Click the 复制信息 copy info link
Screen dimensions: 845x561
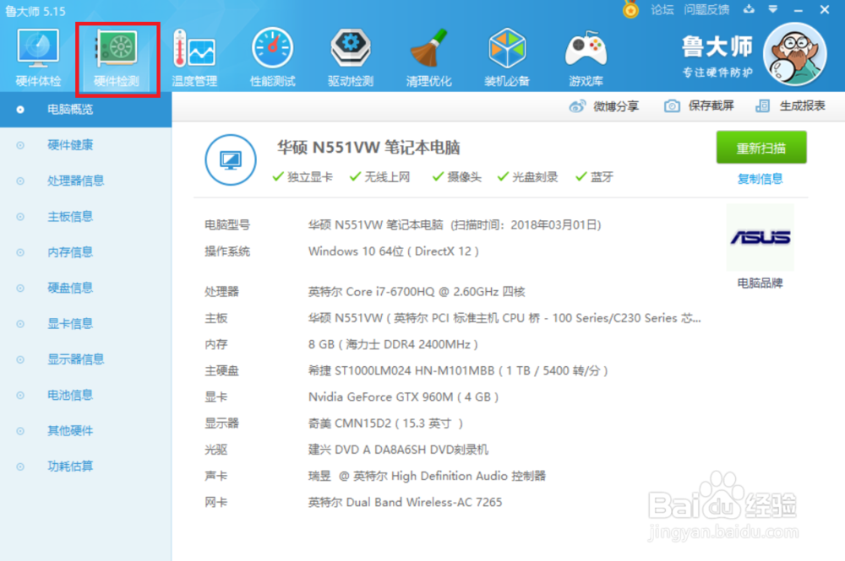click(760, 179)
